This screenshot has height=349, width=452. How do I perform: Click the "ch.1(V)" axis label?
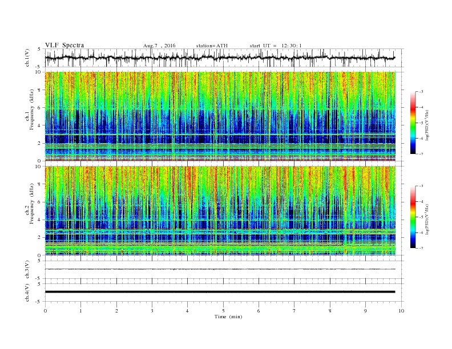coord(27,58)
